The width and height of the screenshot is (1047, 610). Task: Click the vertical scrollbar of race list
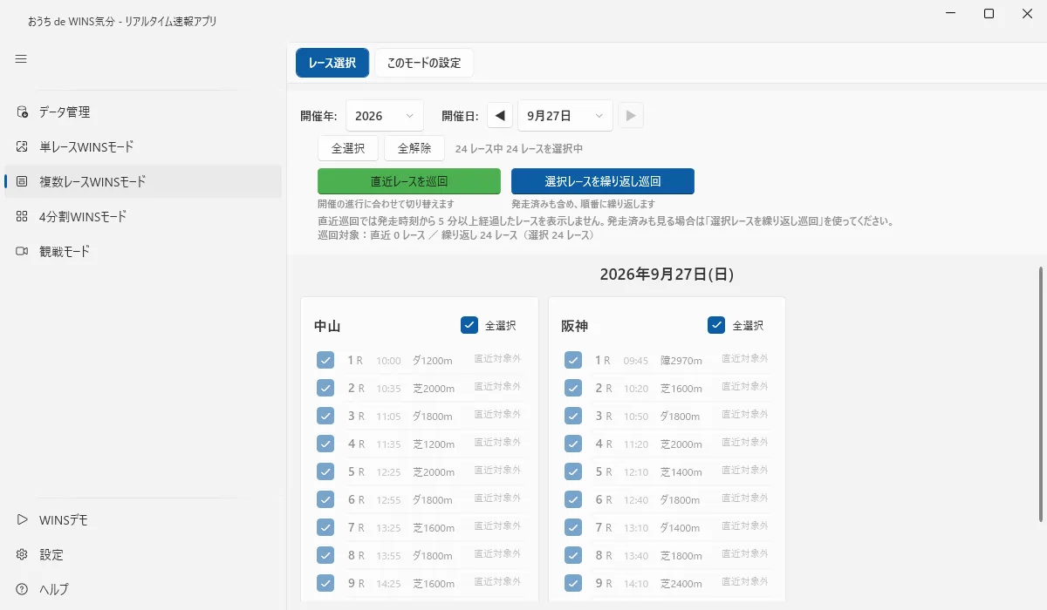[x=1039, y=394]
